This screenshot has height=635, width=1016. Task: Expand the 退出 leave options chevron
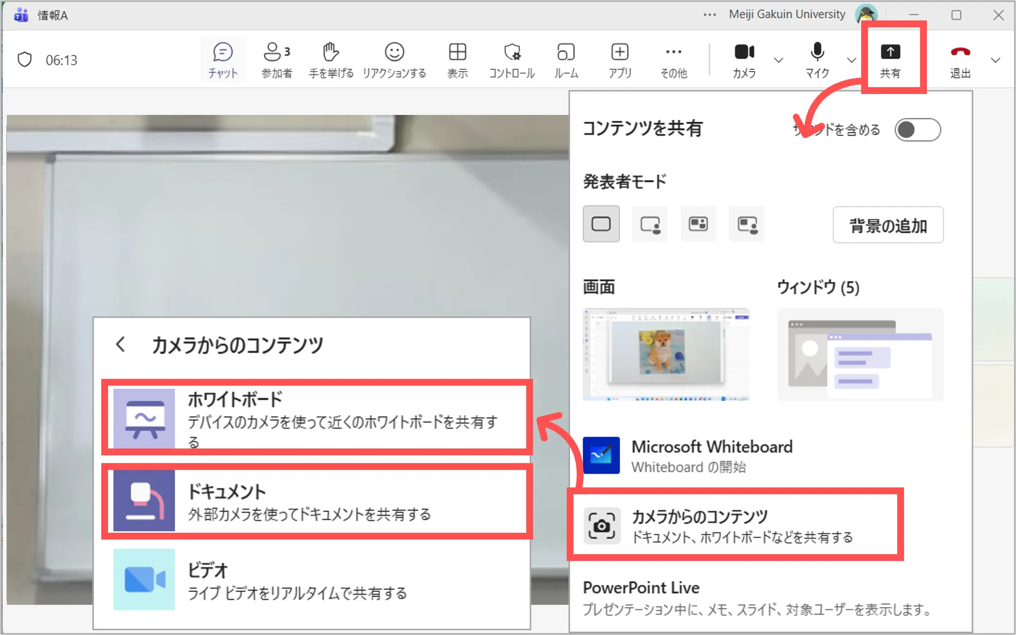996,60
